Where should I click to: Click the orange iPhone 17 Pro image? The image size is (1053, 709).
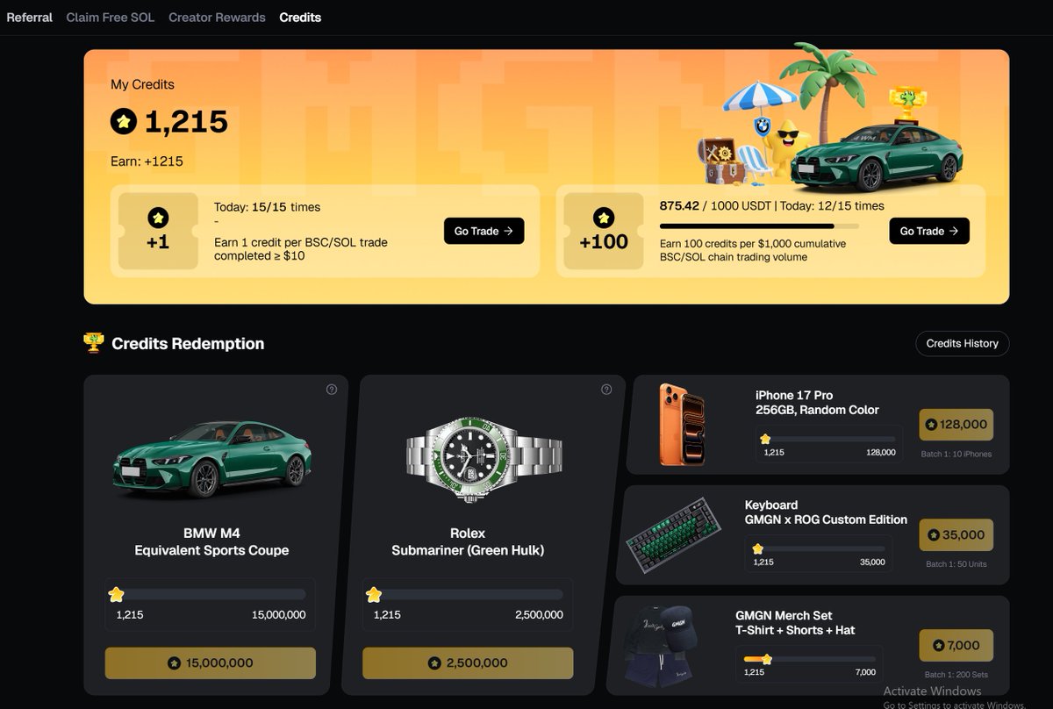coord(682,424)
